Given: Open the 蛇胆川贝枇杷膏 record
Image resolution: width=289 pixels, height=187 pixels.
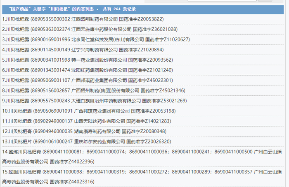Looking at the screenshot, I should 142,177.
